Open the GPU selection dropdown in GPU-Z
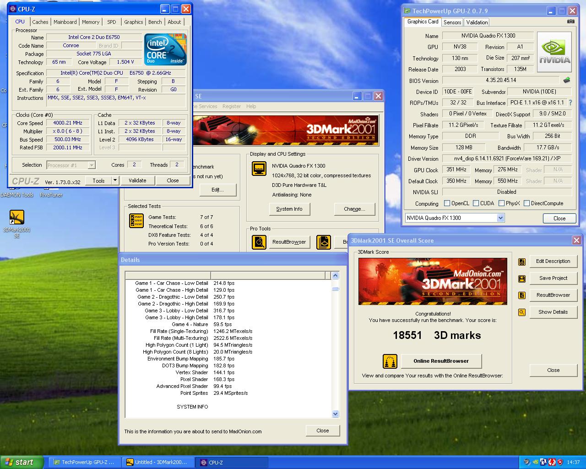 pyautogui.click(x=500, y=218)
